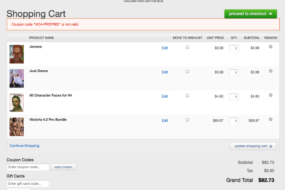Click the quantity box for Just Dance
The image size is (285, 190).
tap(234, 73)
